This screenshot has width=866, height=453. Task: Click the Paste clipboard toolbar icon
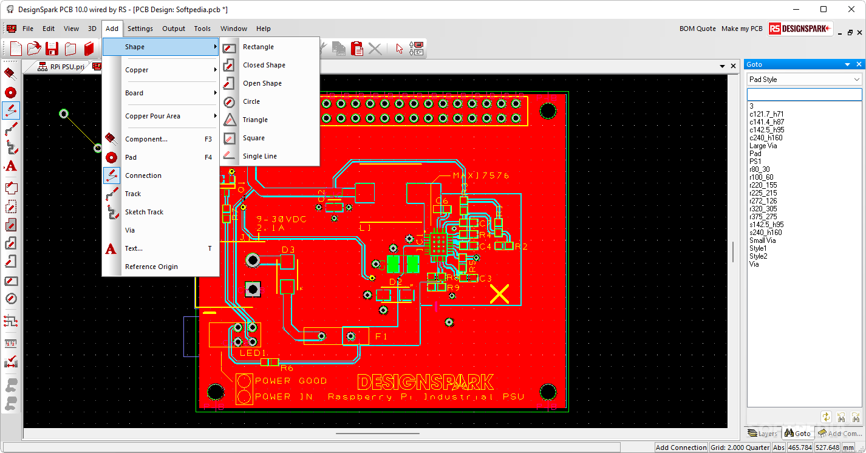click(357, 49)
